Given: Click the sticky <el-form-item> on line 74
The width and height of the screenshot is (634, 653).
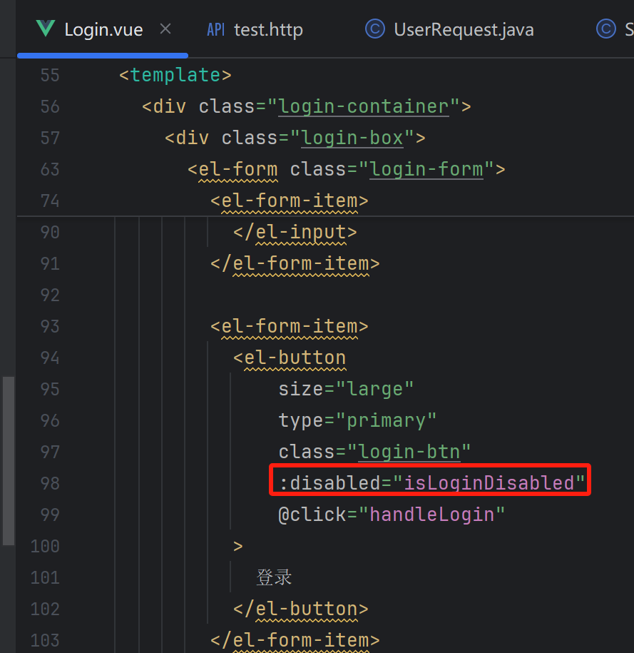Looking at the screenshot, I should point(290,201).
